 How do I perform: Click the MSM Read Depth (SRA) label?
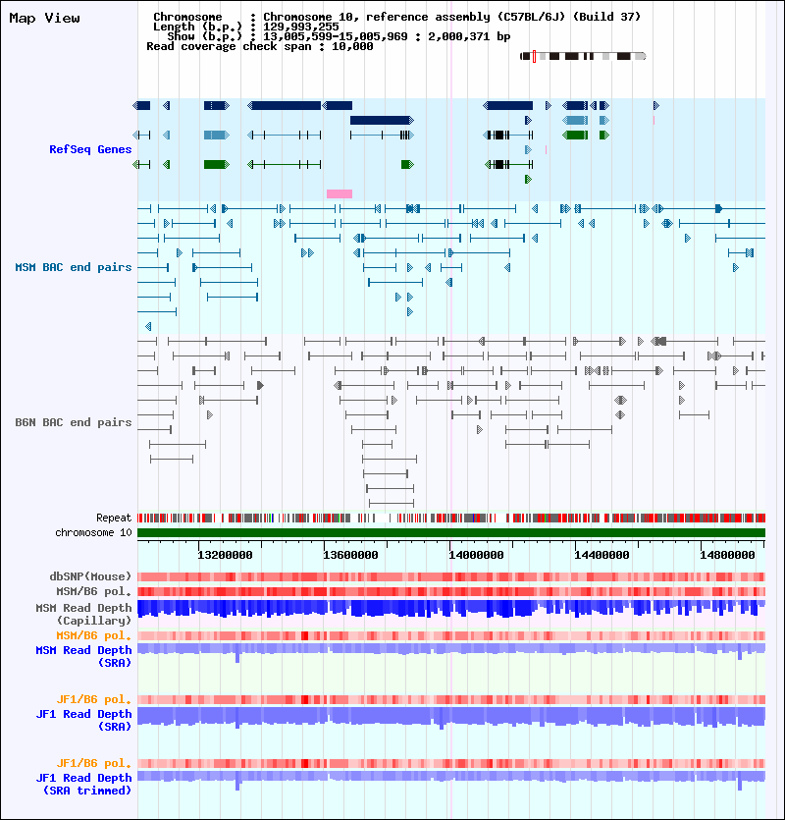[x=83, y=656]
